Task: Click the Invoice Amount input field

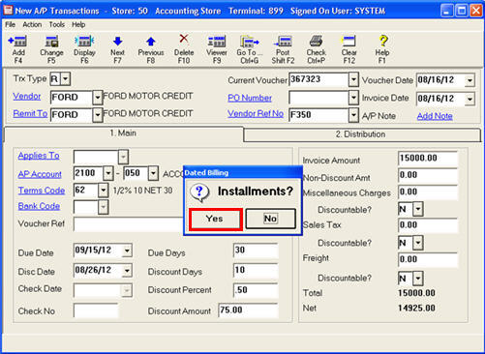Action: tap(427, 158)
